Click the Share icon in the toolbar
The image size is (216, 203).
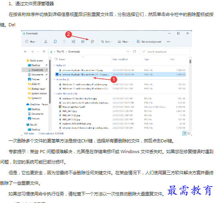[x=83, y=41]
